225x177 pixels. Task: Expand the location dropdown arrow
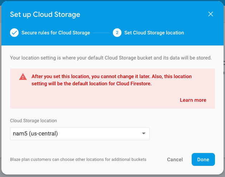144,134
